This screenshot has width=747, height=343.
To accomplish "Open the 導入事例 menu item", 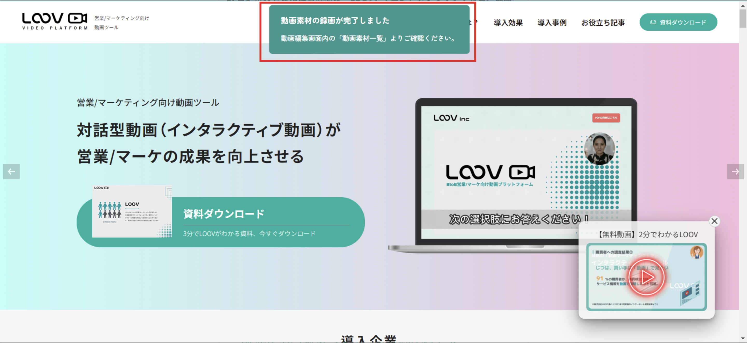I will (552, 23).
